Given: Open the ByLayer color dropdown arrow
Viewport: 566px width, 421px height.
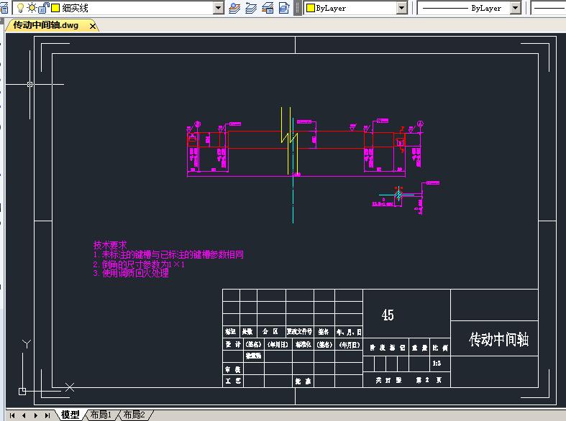Looking at the screenshot, I should click(x=402, y=8).
